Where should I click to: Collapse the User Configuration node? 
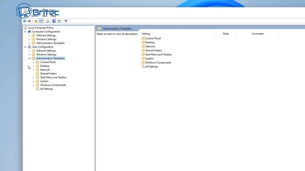click(x=25, y=47)
